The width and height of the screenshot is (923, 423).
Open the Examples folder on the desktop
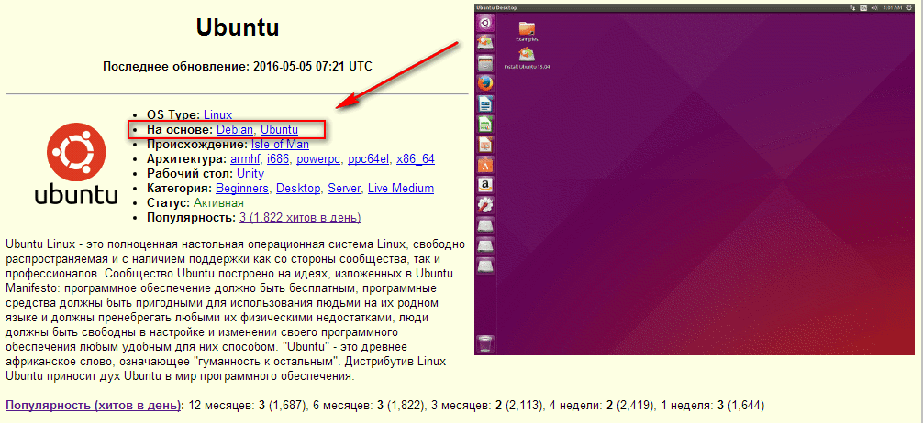[528, 29]
